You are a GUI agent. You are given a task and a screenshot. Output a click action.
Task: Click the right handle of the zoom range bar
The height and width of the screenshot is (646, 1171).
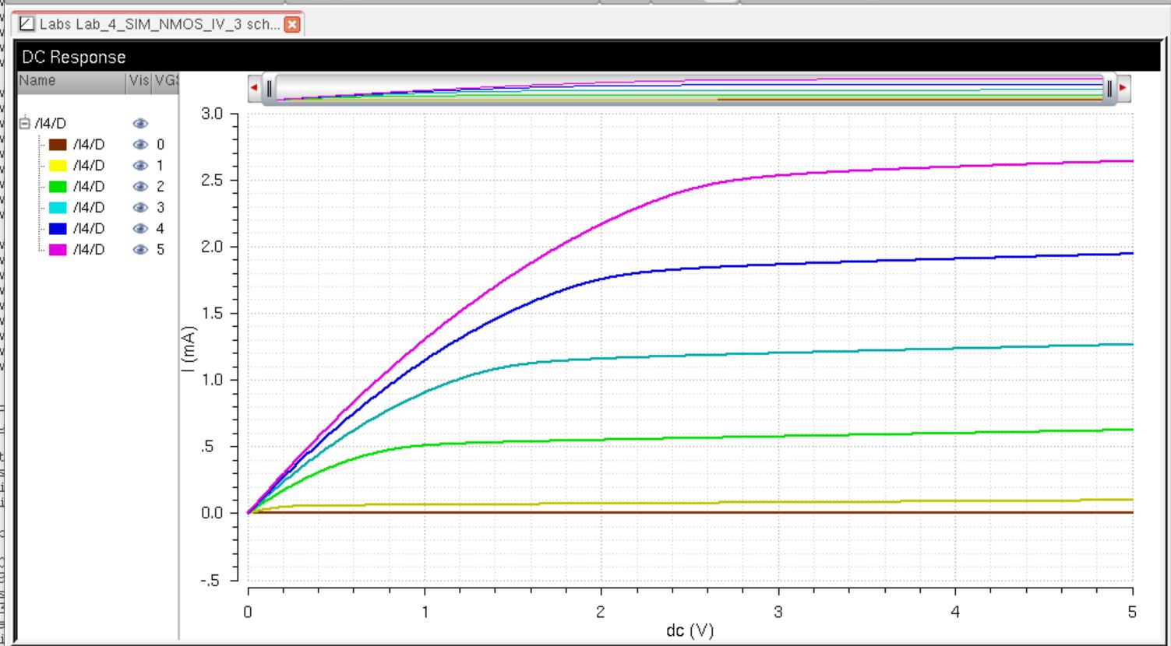click(1109, 88)
